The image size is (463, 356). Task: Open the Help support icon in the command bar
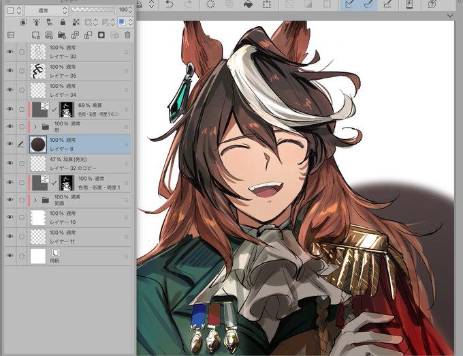pyautogui.click(x=432, y=4)
